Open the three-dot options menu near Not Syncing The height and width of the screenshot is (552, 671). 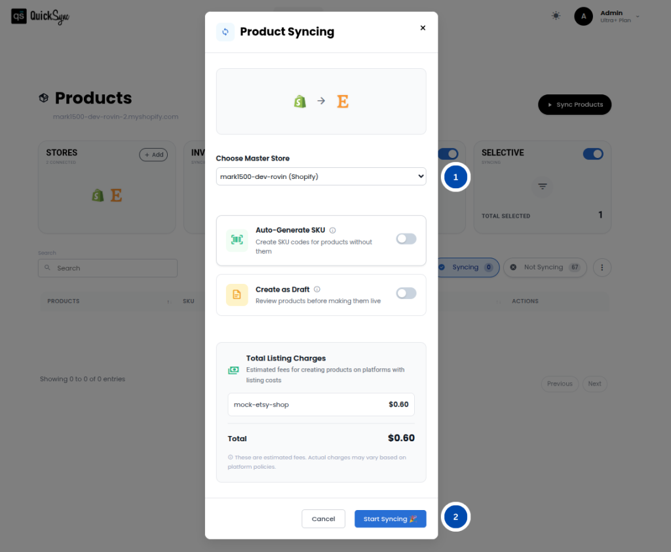602,267
